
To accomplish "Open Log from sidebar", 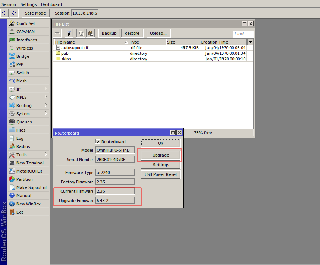I will [x=29, y=138].
